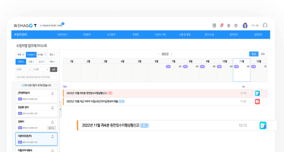The width and height of the screenshot is (284, 152).
Task: Open the memo note icon in header
Action: [x=214, y=25]
